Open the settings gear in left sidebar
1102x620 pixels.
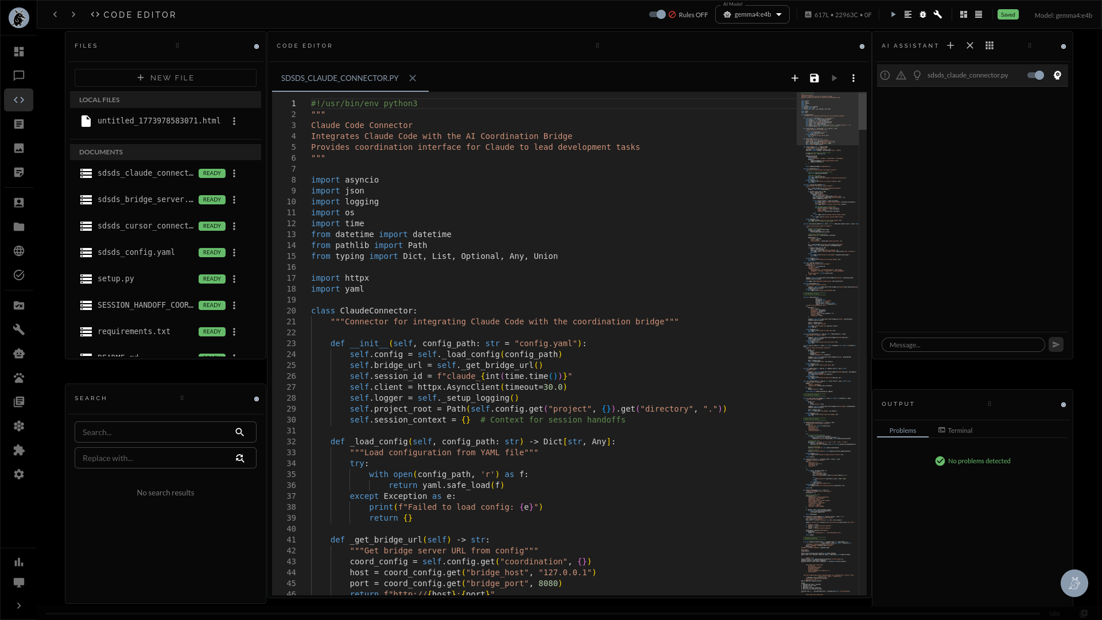click(19, 474)
